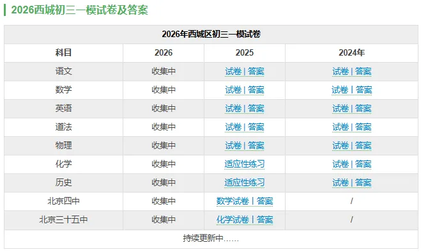Click the 持续更新中…… footer text

coord(211,239)
